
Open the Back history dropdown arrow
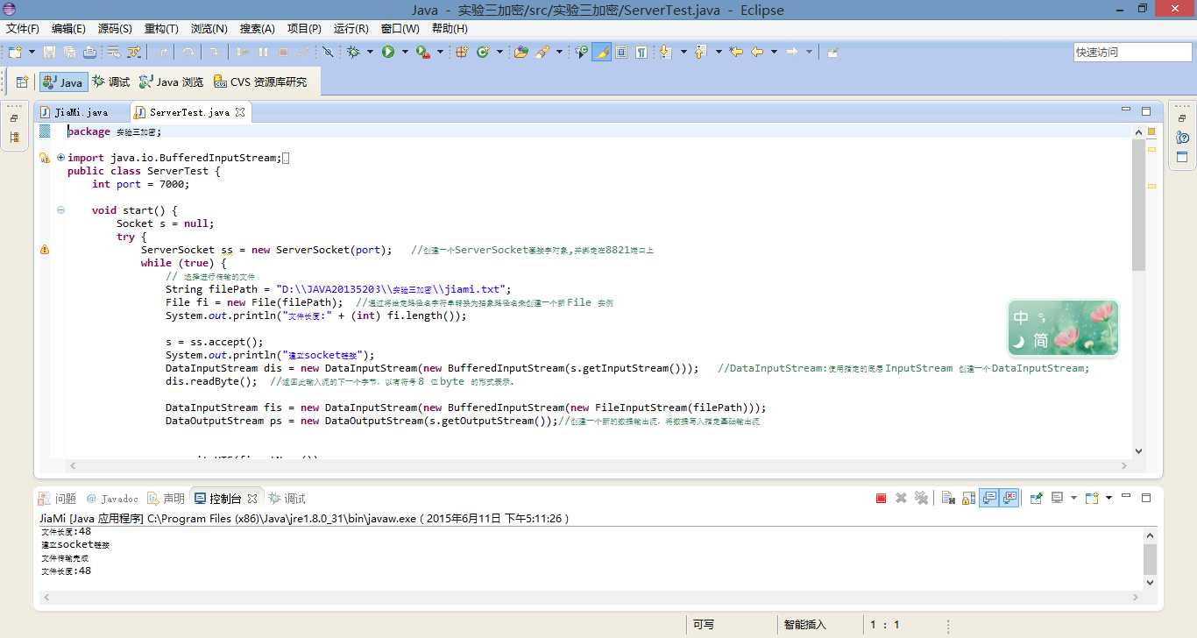[774, 52]
